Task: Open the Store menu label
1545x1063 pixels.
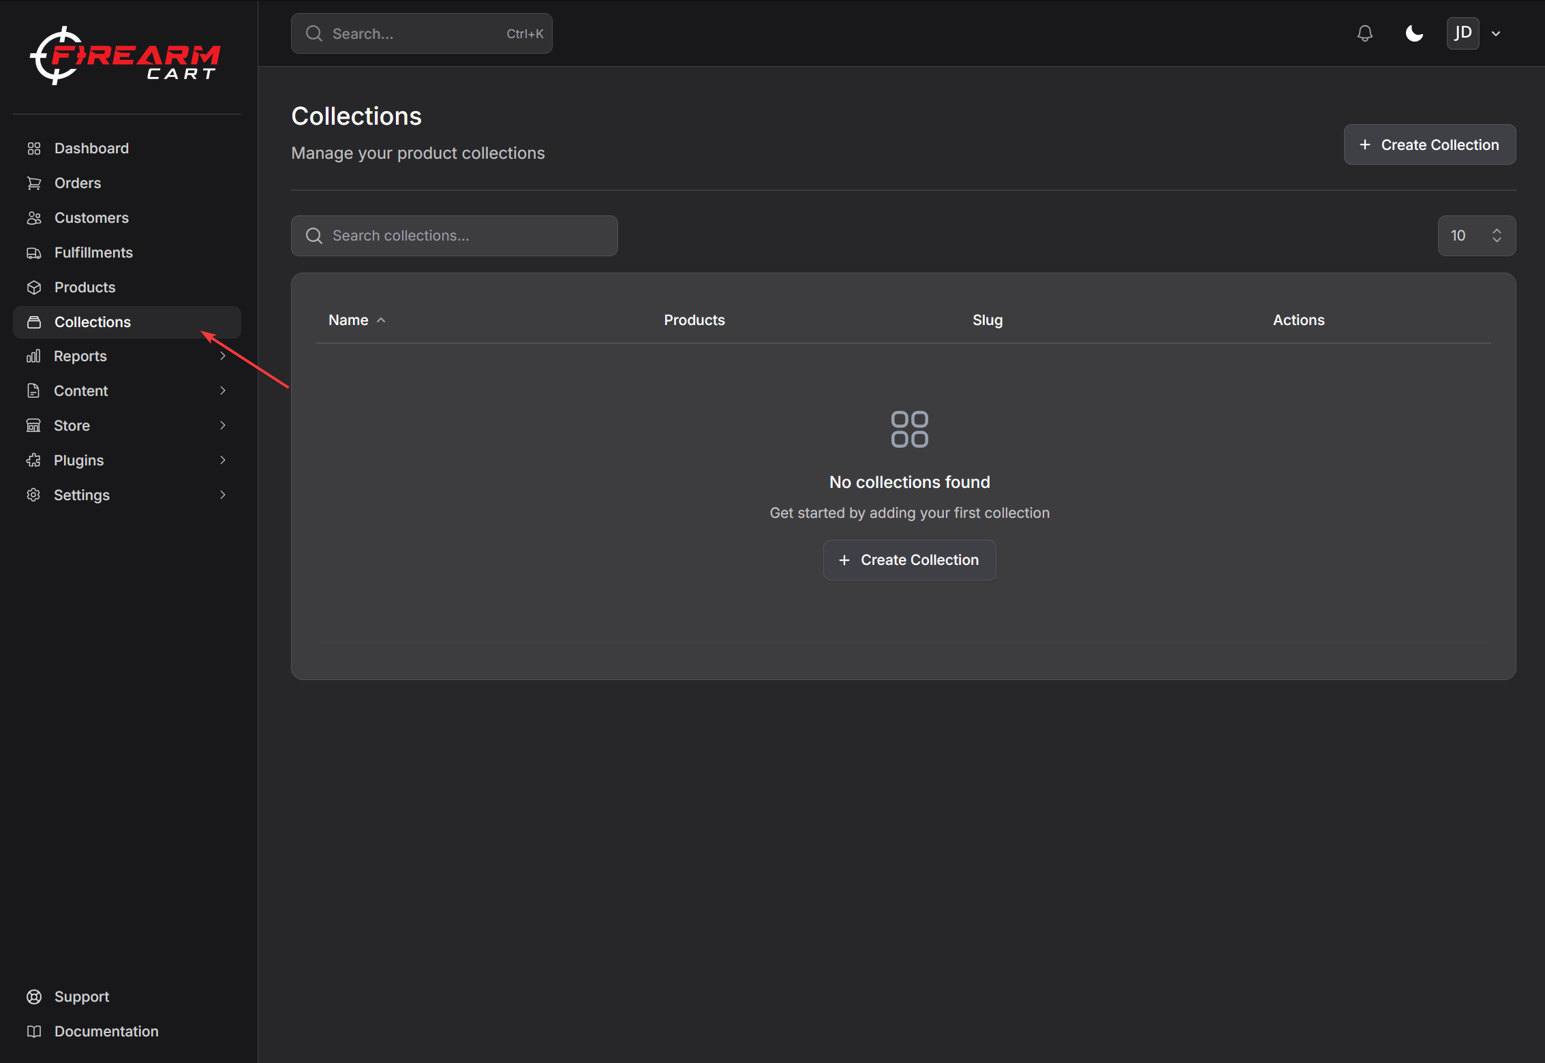Action: coord(72,426)
